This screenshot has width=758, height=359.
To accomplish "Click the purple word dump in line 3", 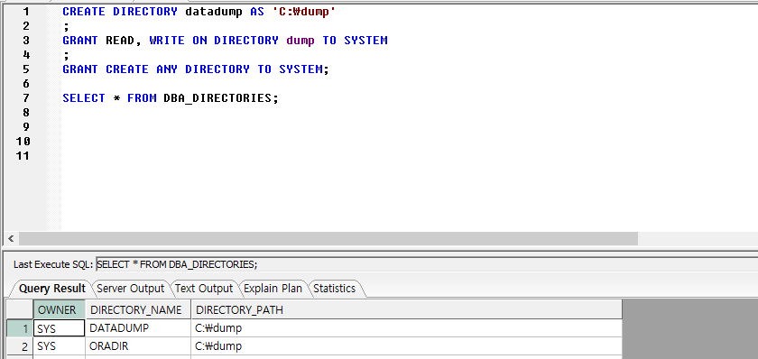I will pos(300,41).
